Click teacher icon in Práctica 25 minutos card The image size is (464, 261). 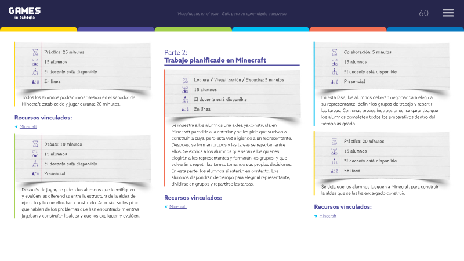point(35,71)
